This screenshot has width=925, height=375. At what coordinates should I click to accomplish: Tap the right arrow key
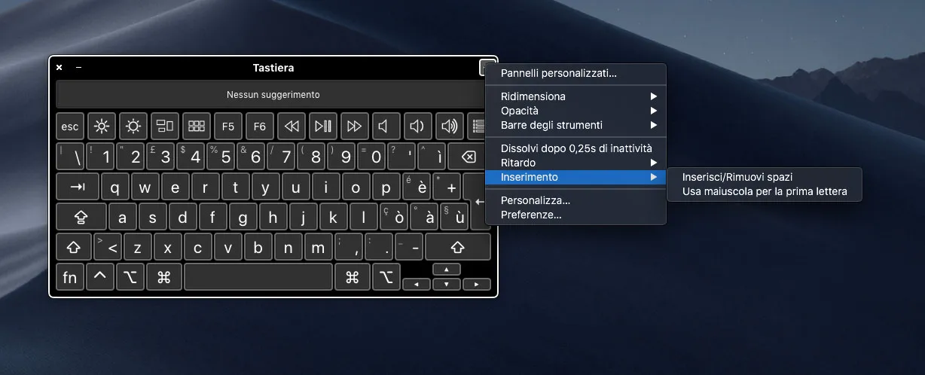(x=477, y=285)
